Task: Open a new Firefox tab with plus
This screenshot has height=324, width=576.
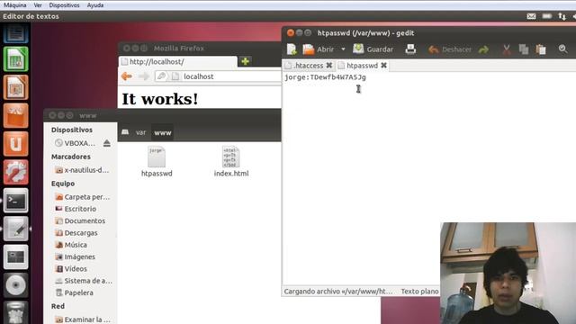Action: [245, 61]
